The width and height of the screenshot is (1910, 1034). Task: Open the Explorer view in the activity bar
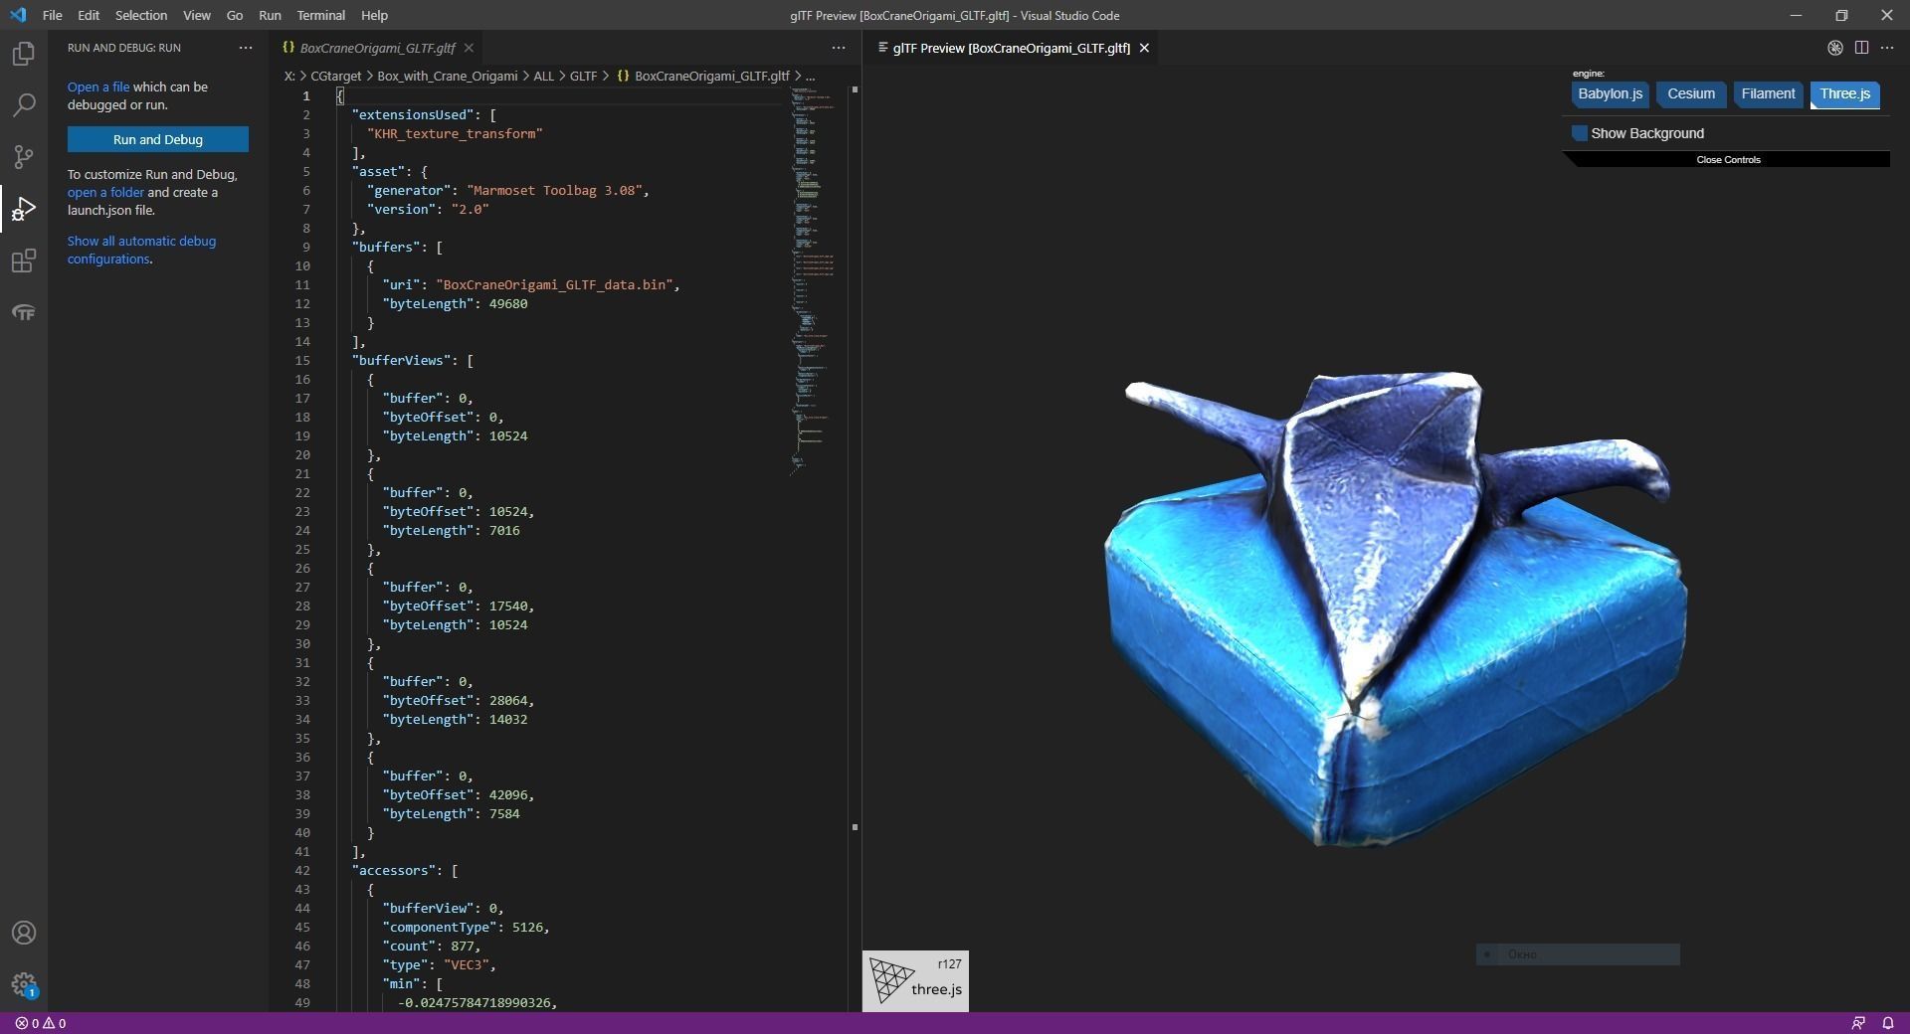click(24, 54)
